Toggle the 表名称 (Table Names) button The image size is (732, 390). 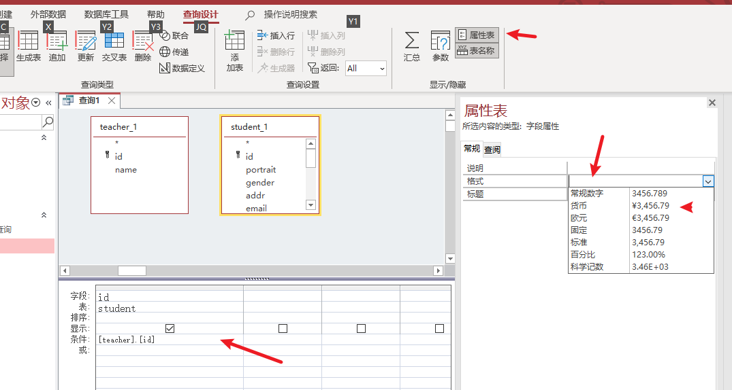click(477, 51)
